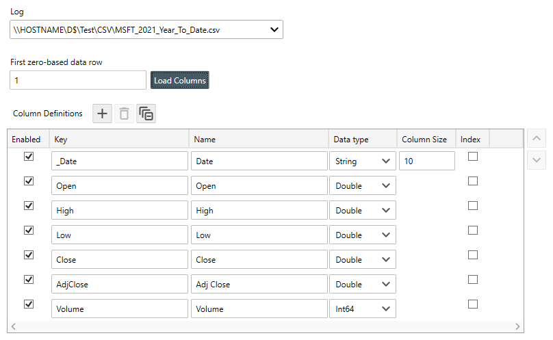Check Index box for Close row

click(x=473, y=254)
